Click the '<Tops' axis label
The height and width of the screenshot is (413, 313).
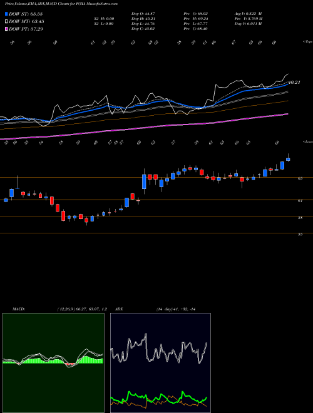click(307, 42)
